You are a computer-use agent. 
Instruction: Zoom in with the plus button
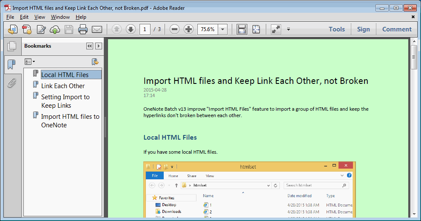(x=188, y=29)
